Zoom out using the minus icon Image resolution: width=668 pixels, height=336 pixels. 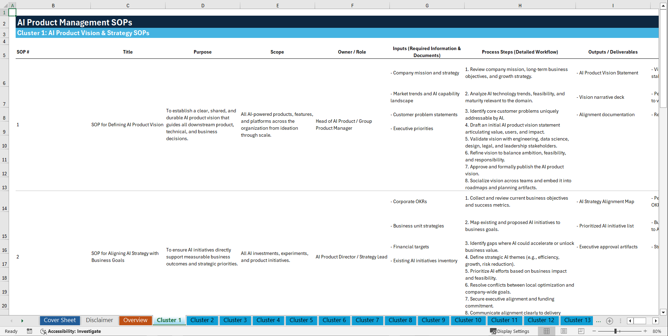point(594,331)
